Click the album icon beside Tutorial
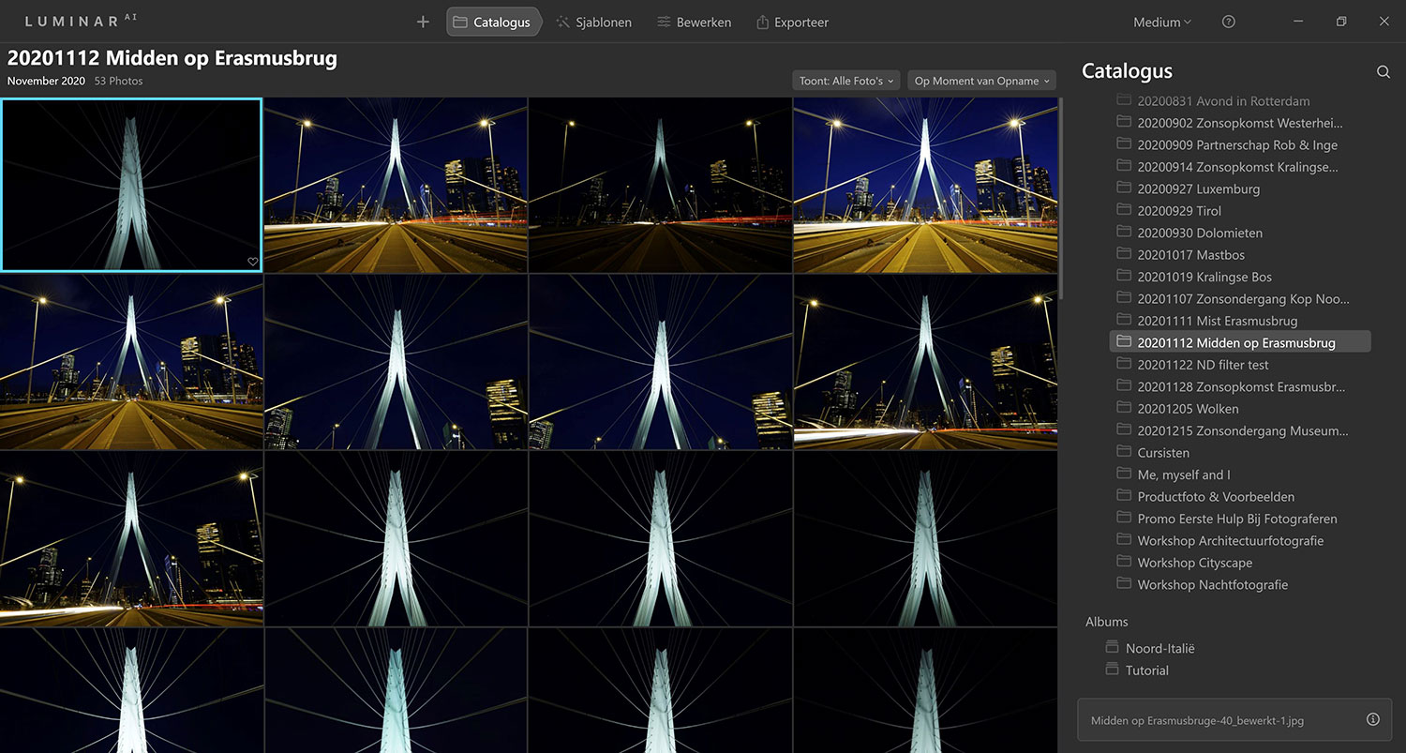The image size is (1406, 753). (1113, 670)
